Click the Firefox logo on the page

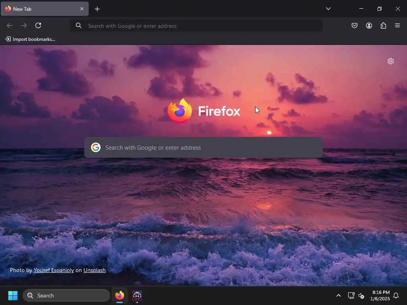180,111
